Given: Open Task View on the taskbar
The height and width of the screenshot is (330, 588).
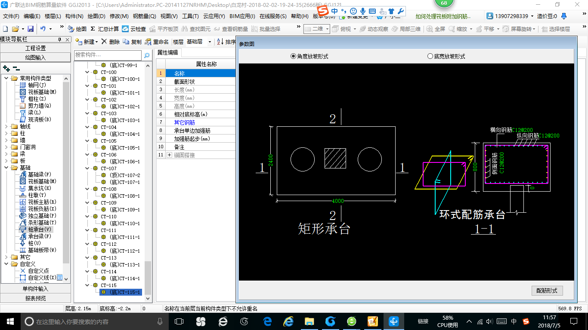Looking at the screenshot, I should [179, 321].
